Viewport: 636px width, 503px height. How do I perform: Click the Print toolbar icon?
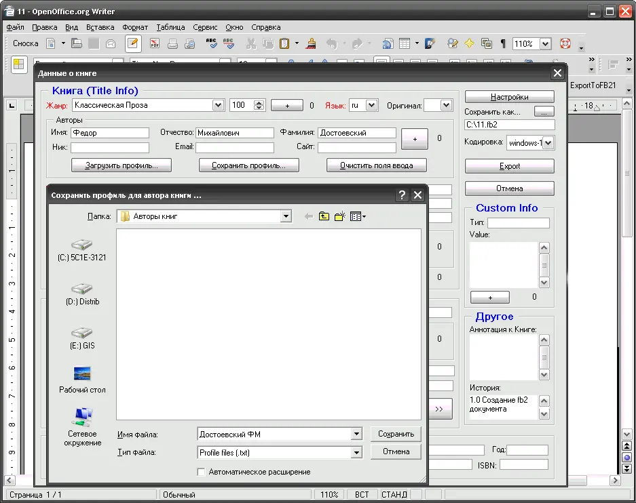point(172,43)
